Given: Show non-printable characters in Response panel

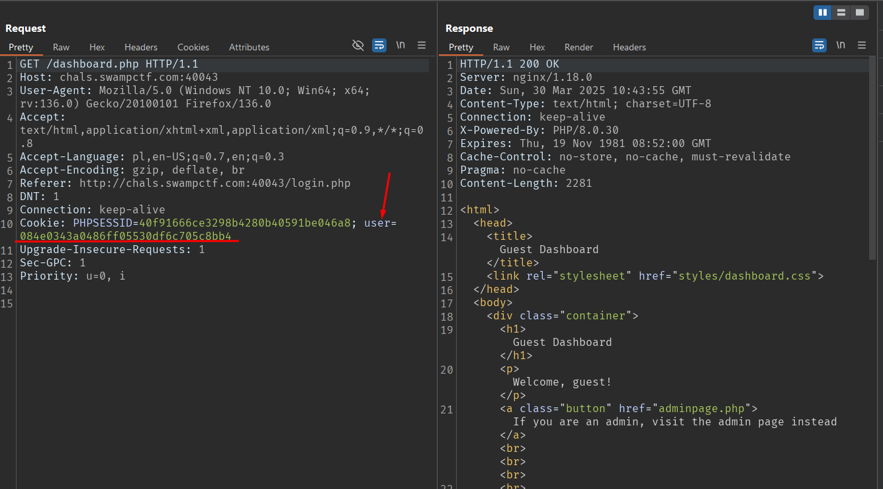Looking at the screenshot, I should [x=841, y=45].
